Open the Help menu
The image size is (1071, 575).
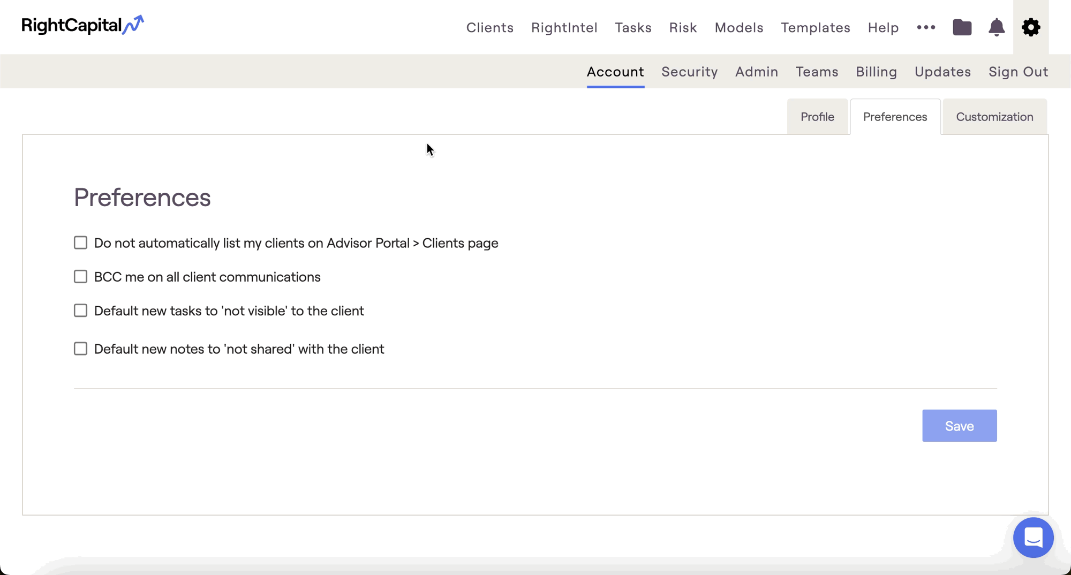point(884,27)
